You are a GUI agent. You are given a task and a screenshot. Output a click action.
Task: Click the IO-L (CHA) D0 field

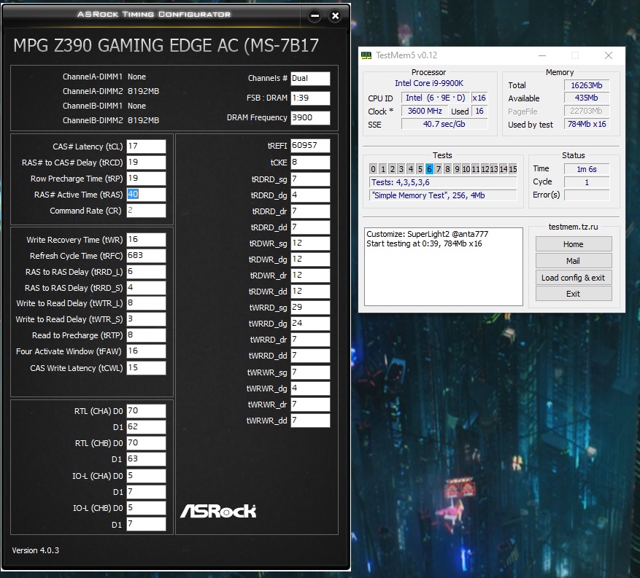coord(146,476)
